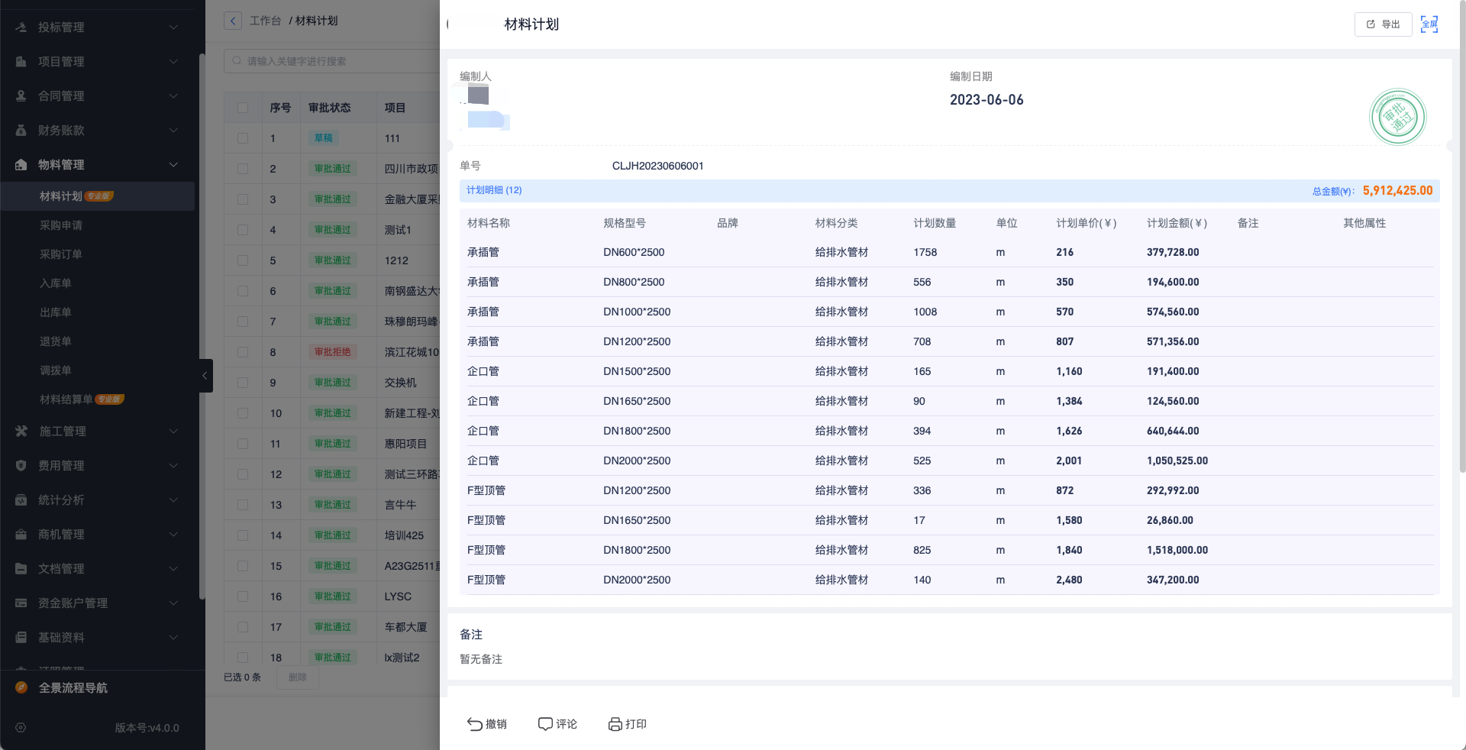Open fullscreen with the 全屏 icon
The height and width of the screenshot is (750, 1466).
(x=1429, y=24)
